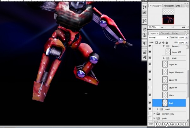This screenshot has height=128, width=190.
Task: Open the Navigator panel options menu
Action: click(x=187, y=7)
